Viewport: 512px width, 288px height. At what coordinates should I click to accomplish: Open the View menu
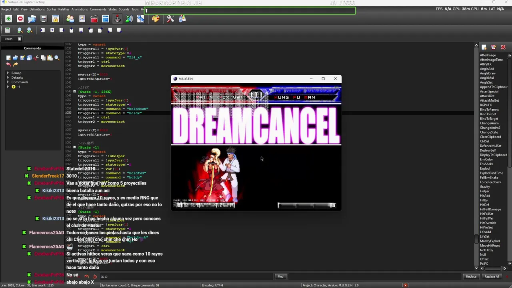click(x=24, y=9)
